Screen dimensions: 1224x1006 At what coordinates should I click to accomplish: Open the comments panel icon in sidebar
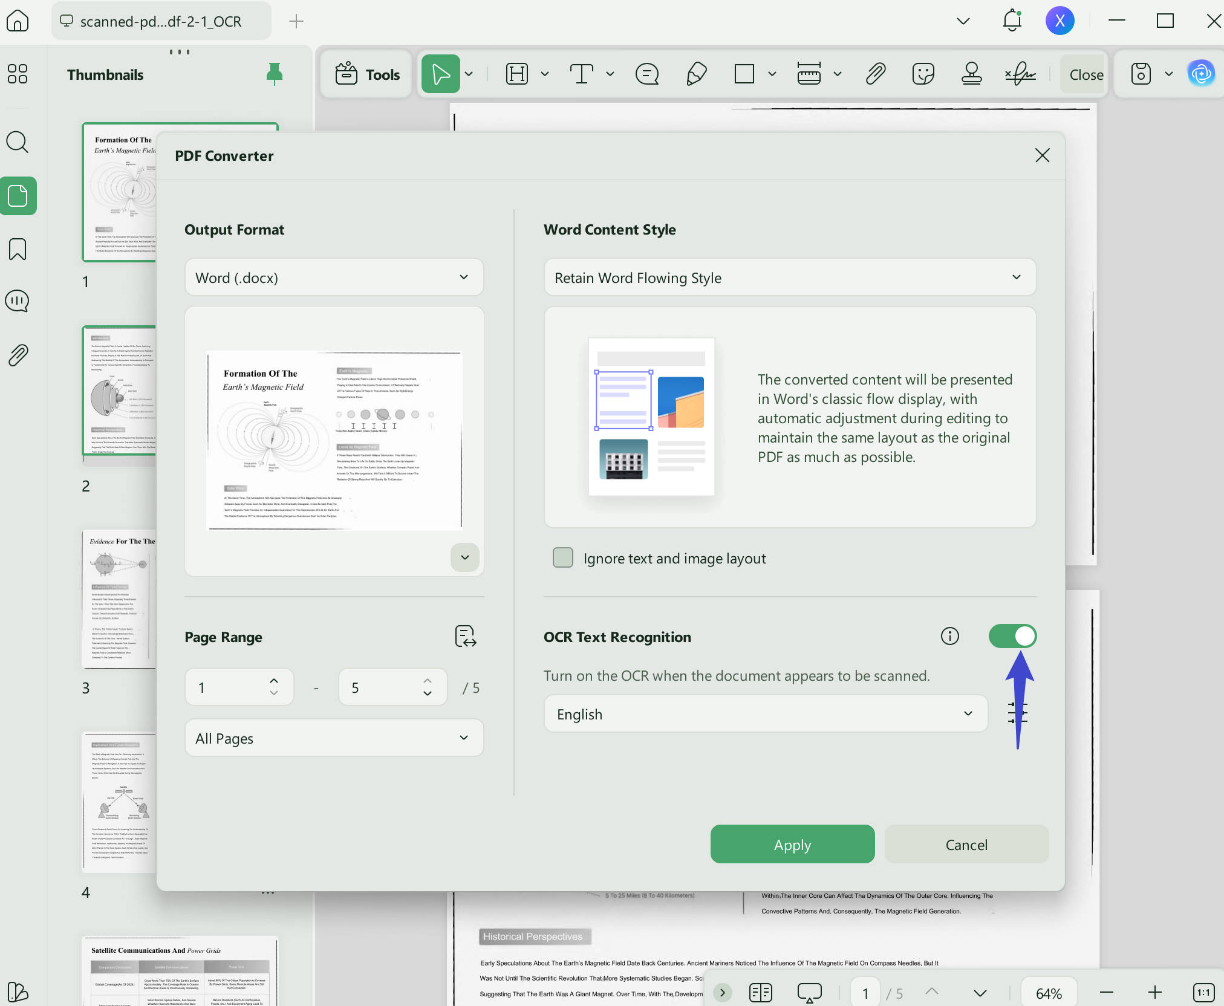click(x=18, y=300)
